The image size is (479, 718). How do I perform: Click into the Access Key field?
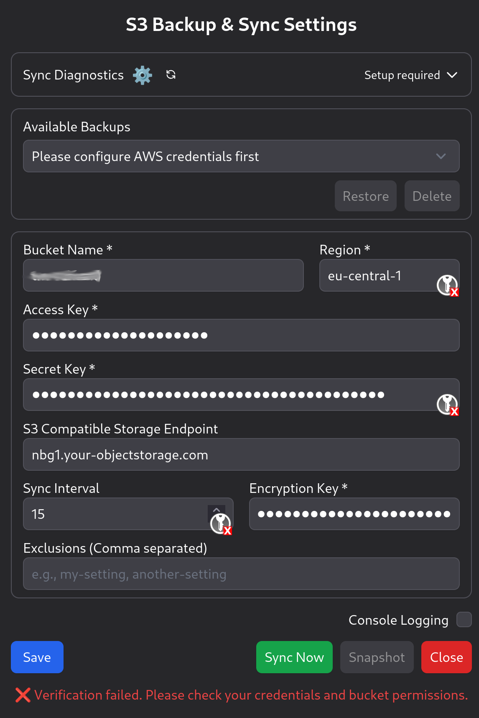(241, 335)
